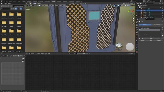Click the material Select button
The image size is (164, 92).
pyautogui.click(x=151, y=41)
